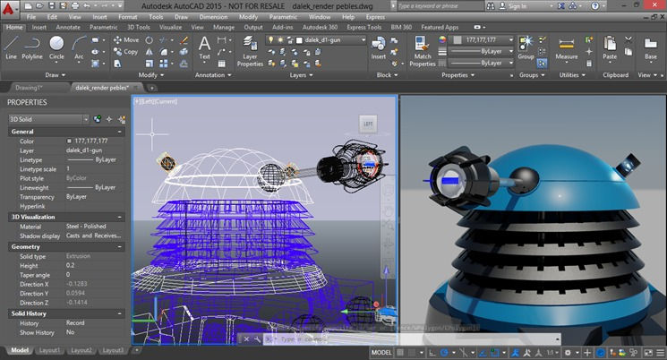Click the Express Tools ribbon tab

point(363,27)
